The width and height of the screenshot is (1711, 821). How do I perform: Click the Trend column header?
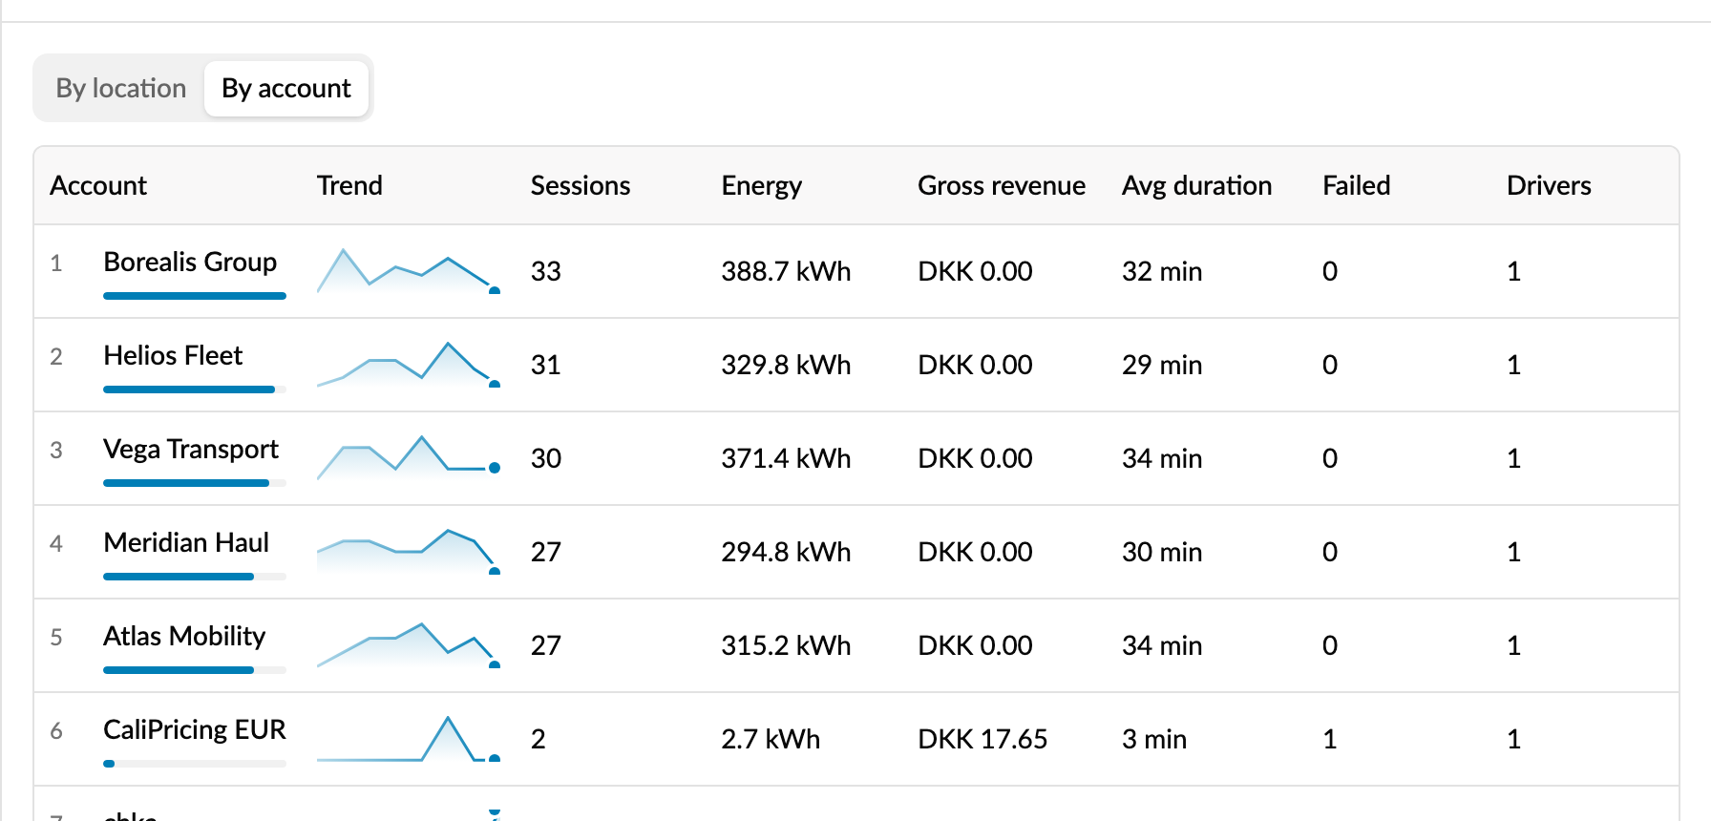coord(349,185)
